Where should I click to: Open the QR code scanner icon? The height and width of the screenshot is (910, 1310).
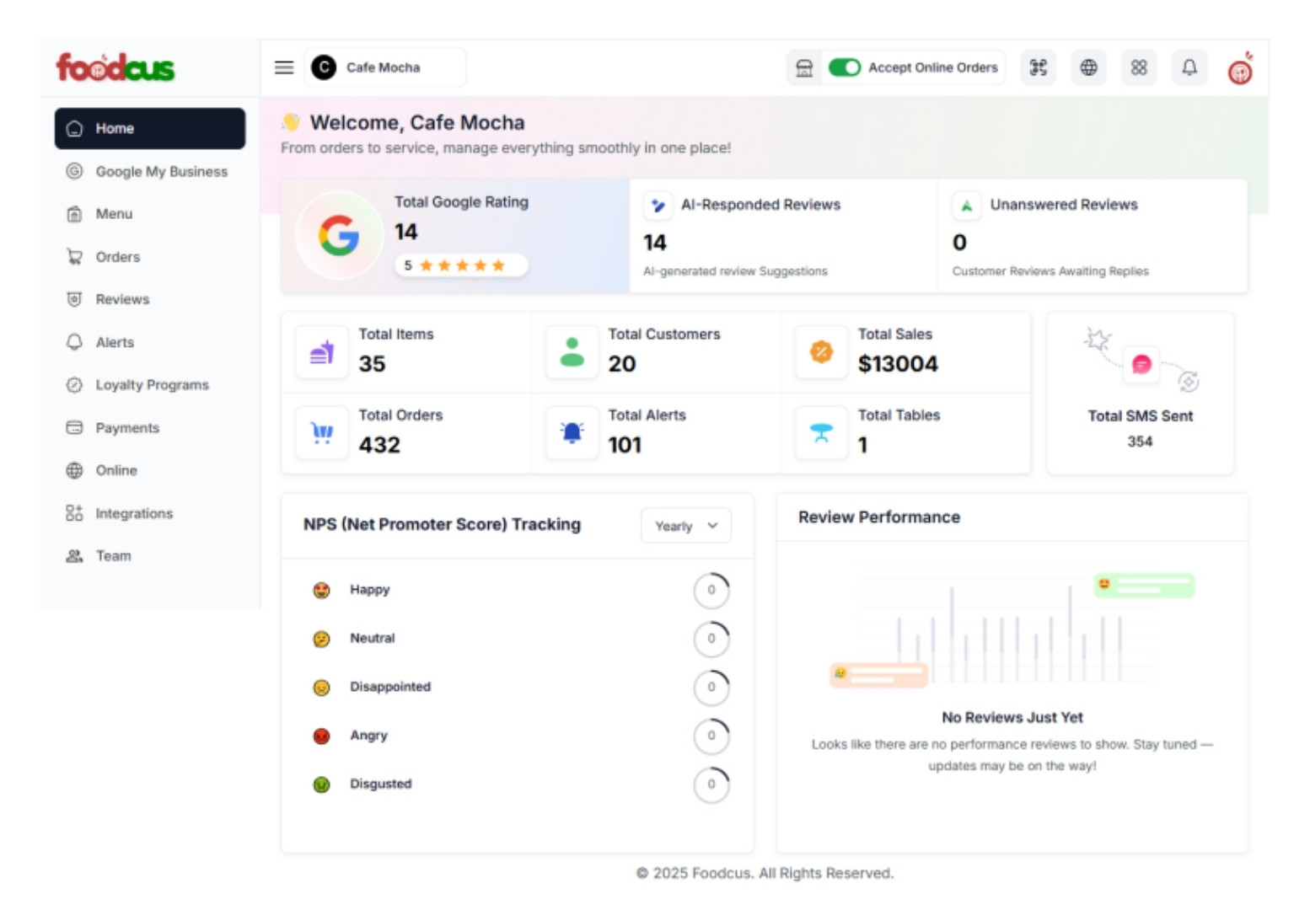(x=1039, y=67)
